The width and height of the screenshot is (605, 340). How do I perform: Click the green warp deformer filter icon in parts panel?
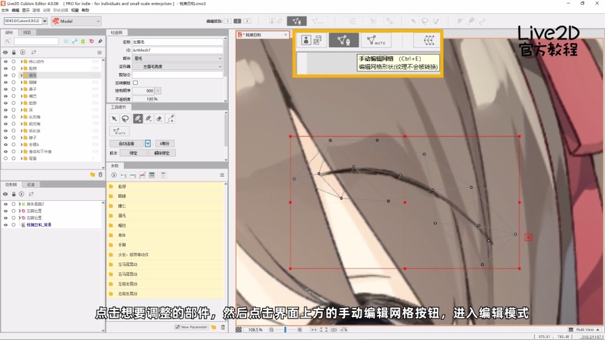(83, 41)
